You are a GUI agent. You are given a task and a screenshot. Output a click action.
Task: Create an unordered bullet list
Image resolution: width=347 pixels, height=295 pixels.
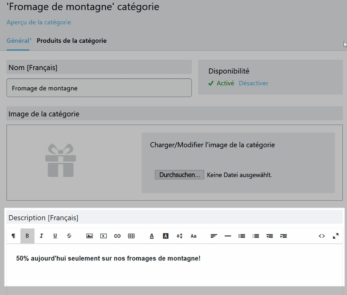click(x=242, y=236)
